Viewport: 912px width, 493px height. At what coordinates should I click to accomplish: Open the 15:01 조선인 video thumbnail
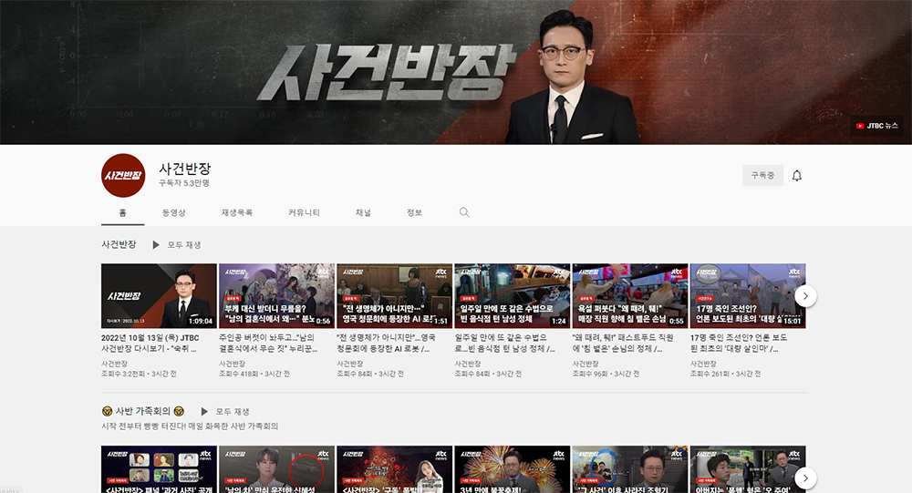tap(748, 296)
